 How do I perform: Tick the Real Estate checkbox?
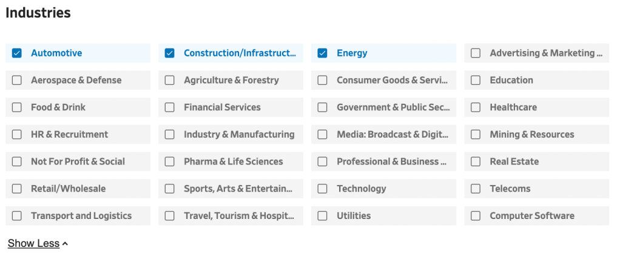coord(476,162)
